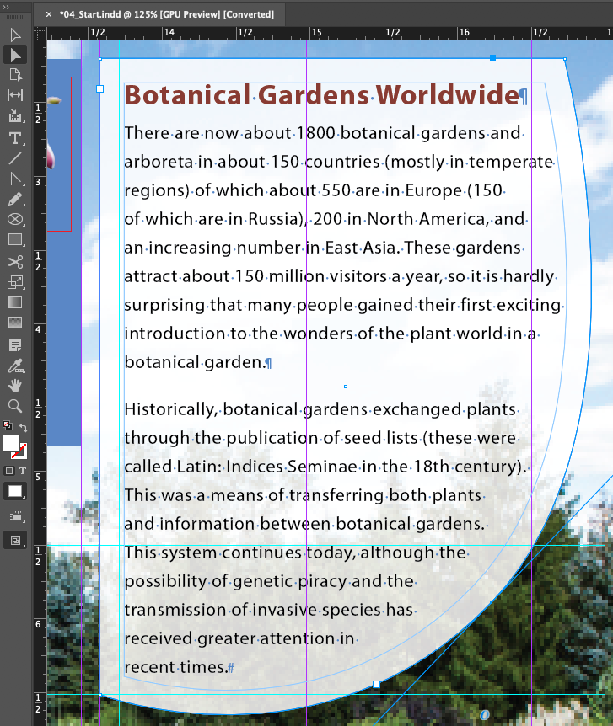Viewport: 613px width, 726px height.
Task: Select the Type tool
Action: point(15,138)
